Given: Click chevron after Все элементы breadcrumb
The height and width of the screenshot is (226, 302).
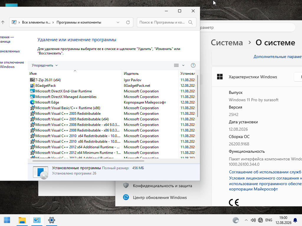Looking at the screenshot, I should (x=53, y=22).
